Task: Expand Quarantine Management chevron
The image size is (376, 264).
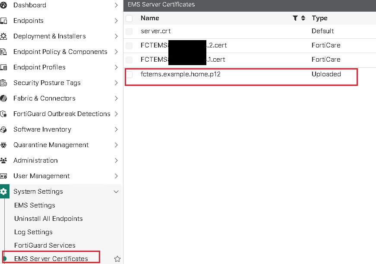Action: click(x=116, y=145)
